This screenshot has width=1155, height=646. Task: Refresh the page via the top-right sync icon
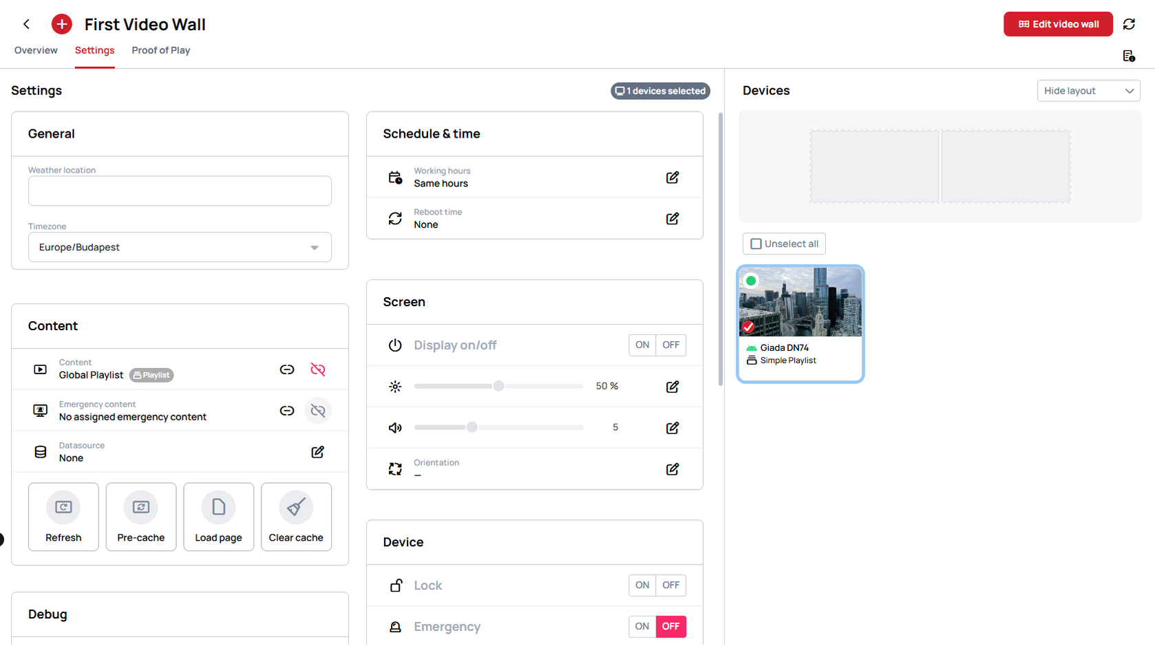click(1129, 24)
